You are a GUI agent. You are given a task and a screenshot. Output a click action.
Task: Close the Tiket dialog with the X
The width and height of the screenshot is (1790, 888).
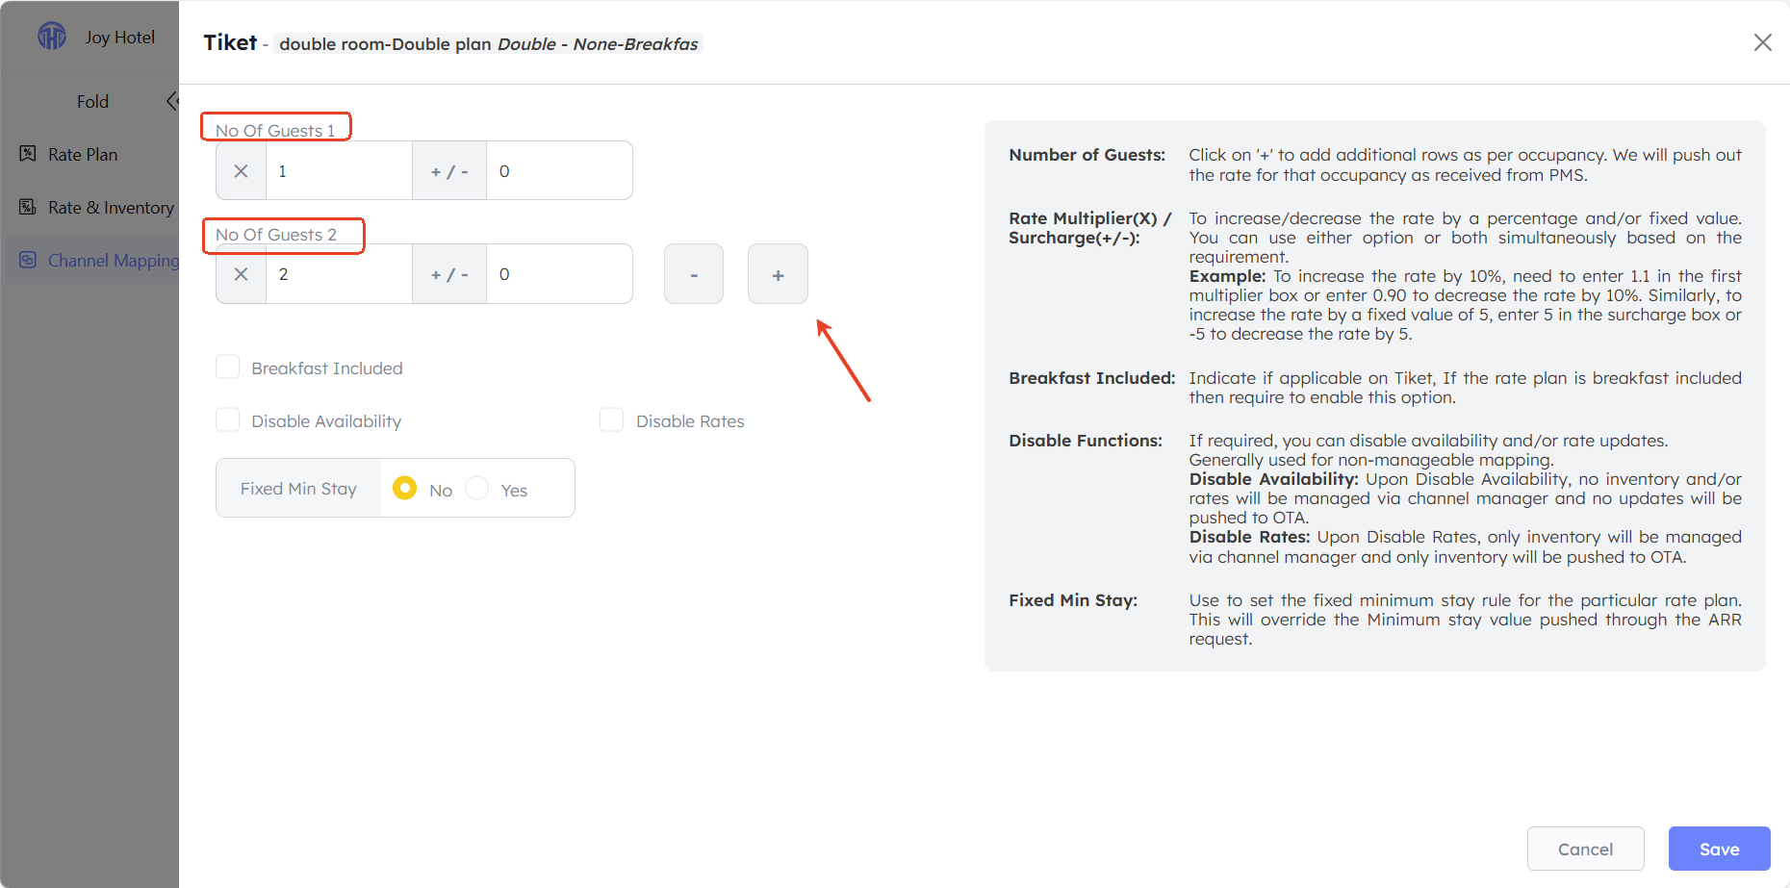point(1762,42)
